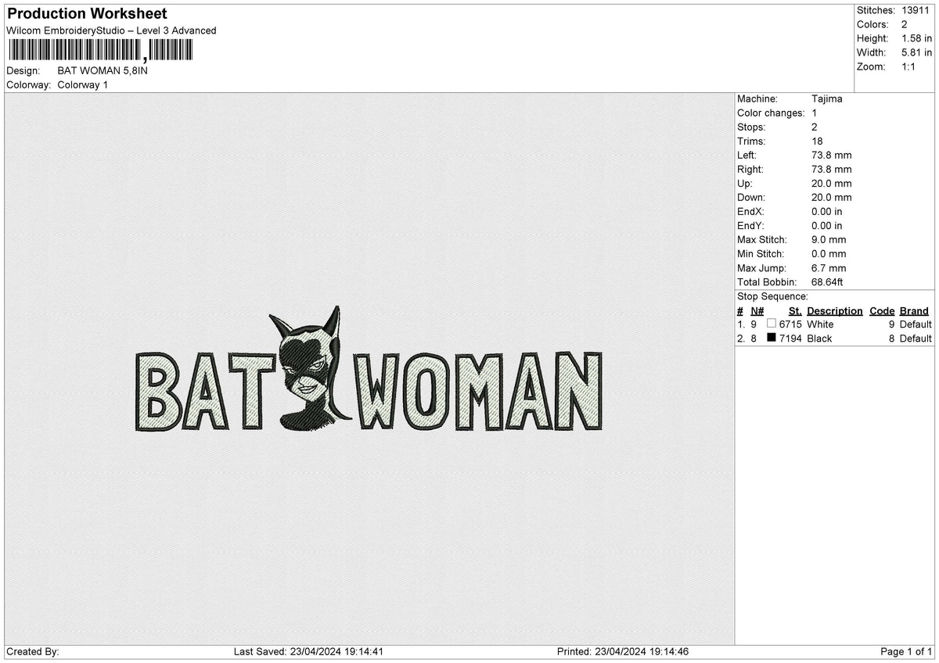Screen dimensions: 939x663
Task: Click the 'Production Worksheet' title
Action: pyautogui.click(x=87, y=14)
